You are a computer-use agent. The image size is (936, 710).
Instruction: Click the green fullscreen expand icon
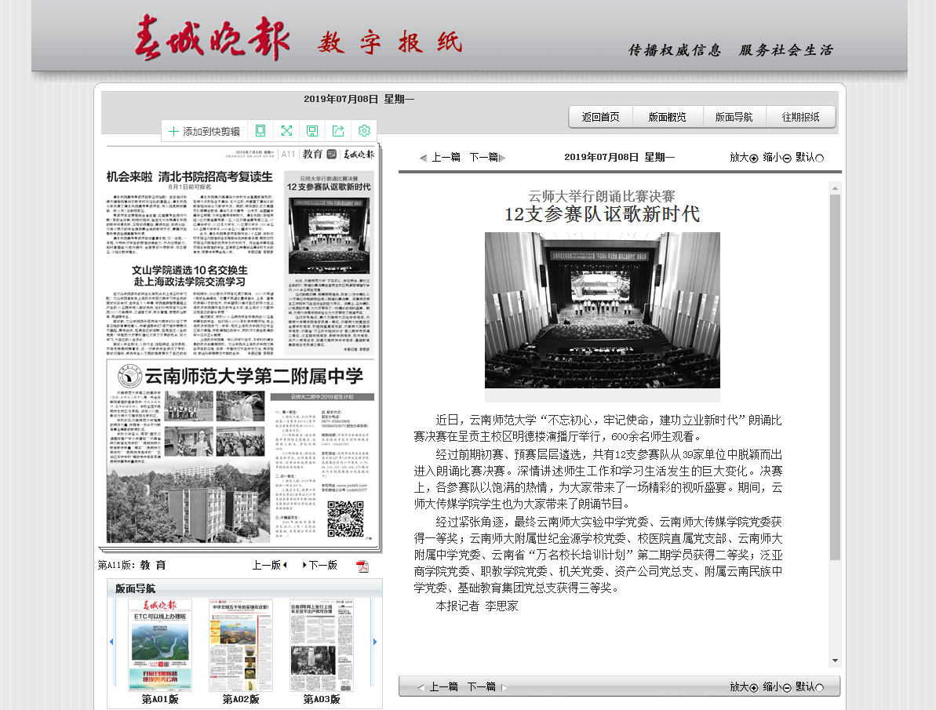[x=286, y=131]
